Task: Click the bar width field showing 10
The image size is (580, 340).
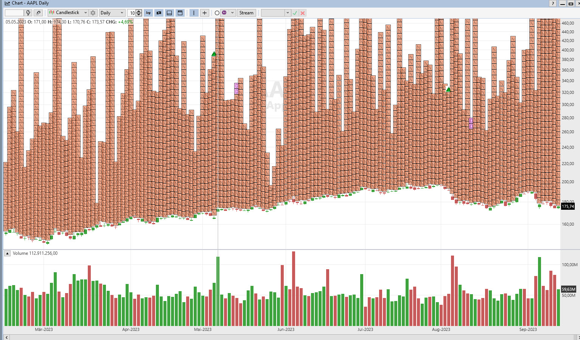Action: [x=132, y=13]
